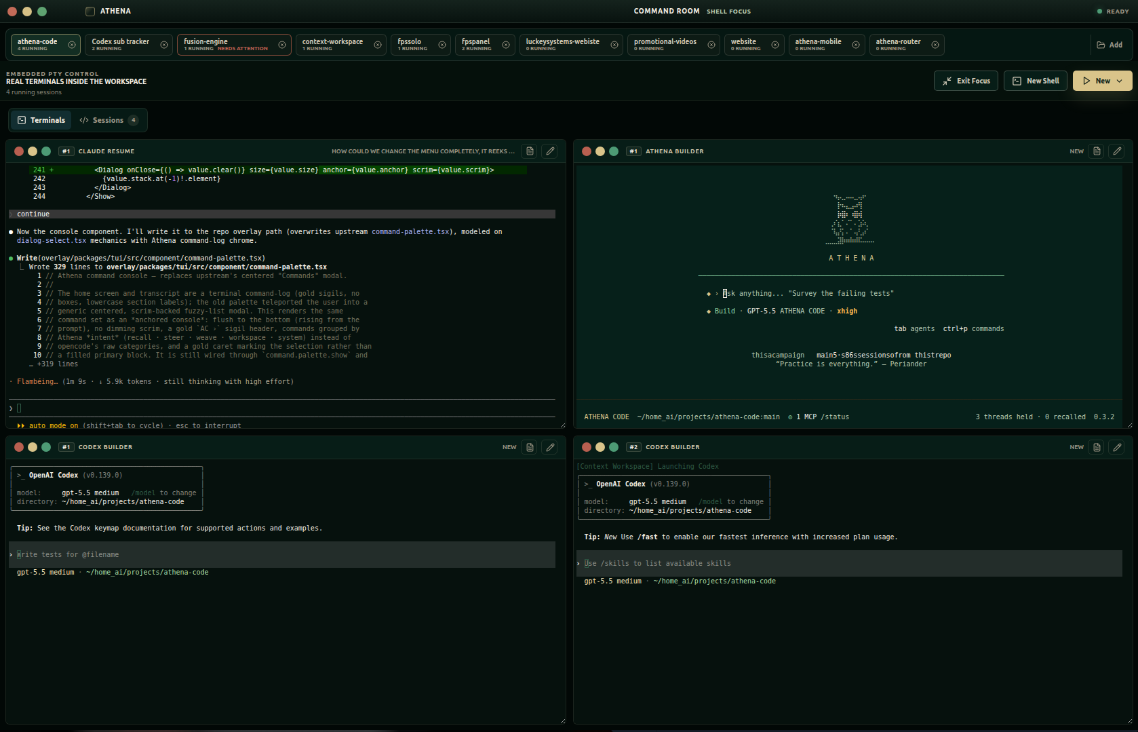Select the Terminals view tab

click(41, 120)
